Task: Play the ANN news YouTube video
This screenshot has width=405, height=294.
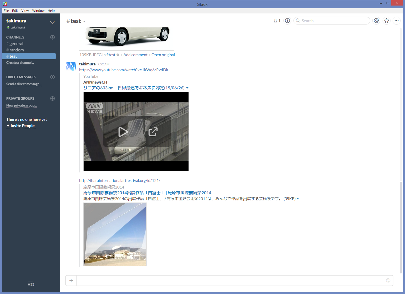Action: pyautogui.click(x=123, y=132)
